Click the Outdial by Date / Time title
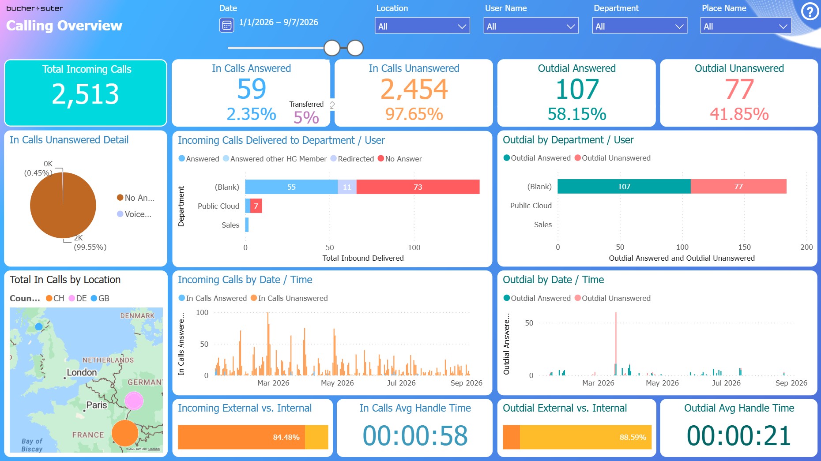Image resolution: width=821 pixels, height=461 pixels. [554, 280]
